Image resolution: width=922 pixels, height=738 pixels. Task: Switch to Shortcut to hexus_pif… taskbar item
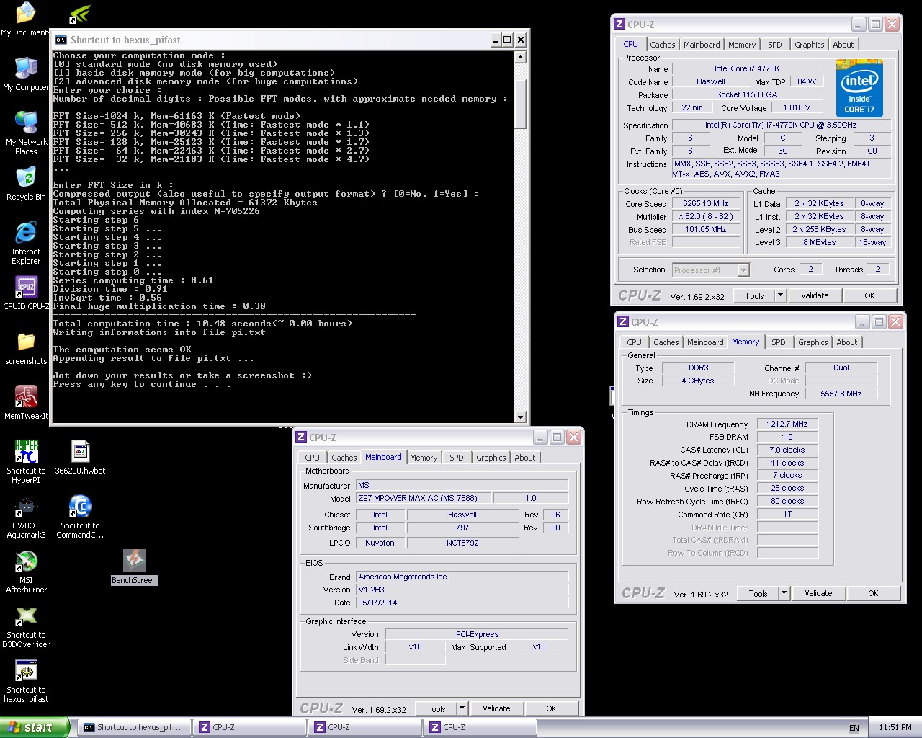[134, 727]
